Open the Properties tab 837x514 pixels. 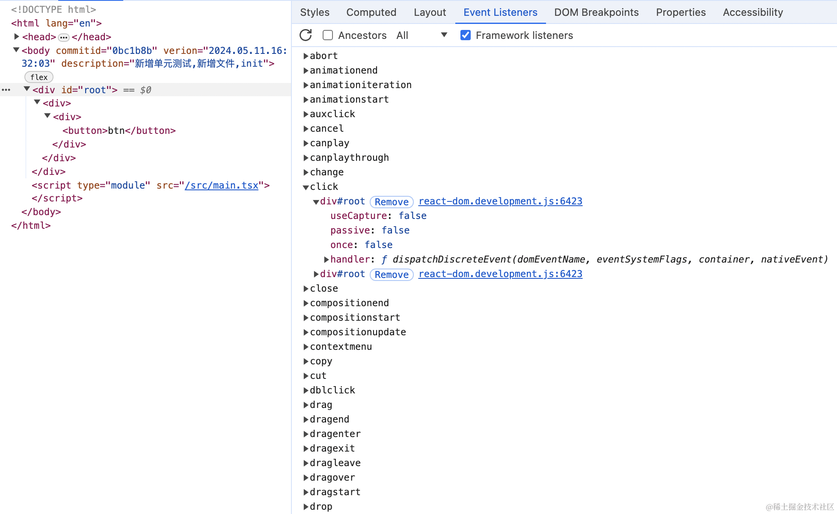pos(681,12)
